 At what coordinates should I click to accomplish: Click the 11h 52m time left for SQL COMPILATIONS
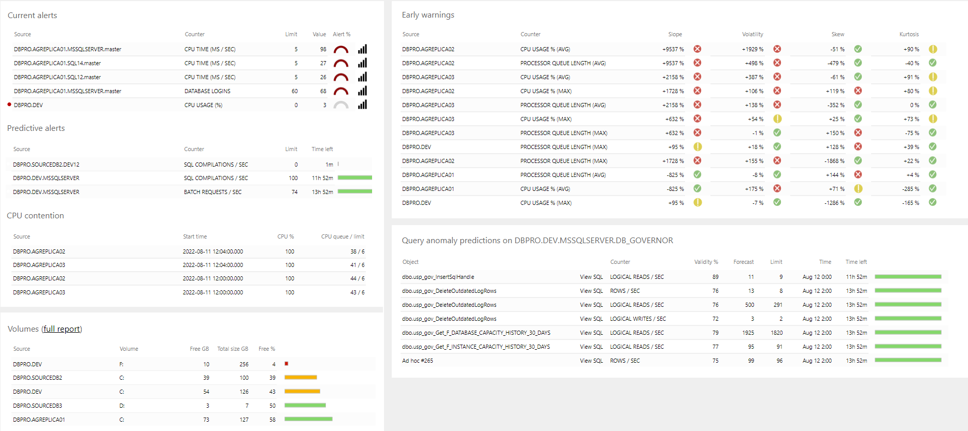[322, 178]
